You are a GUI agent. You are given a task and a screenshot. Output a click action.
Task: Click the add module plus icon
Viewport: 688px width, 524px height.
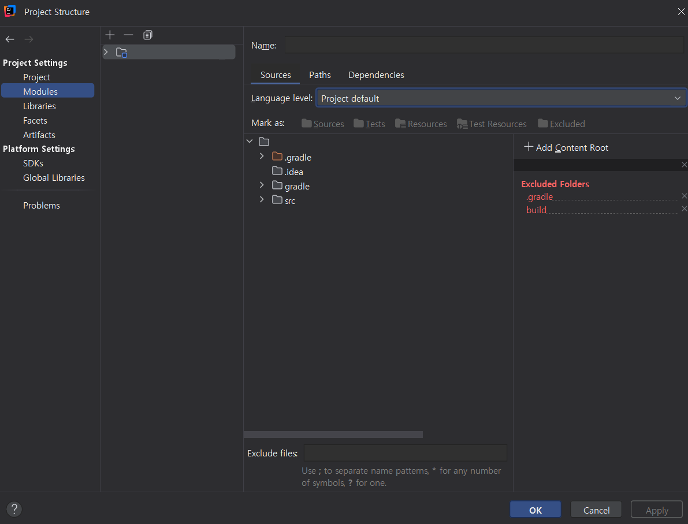(110, 35)
